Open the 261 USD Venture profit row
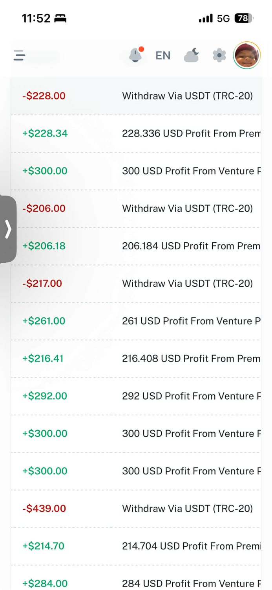This screenshot has height=590, width=272. [x=191, y=321]
